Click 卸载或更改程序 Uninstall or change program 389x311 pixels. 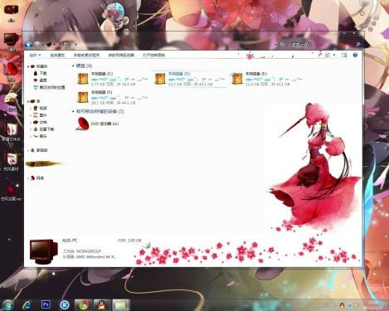pos(86,55)
